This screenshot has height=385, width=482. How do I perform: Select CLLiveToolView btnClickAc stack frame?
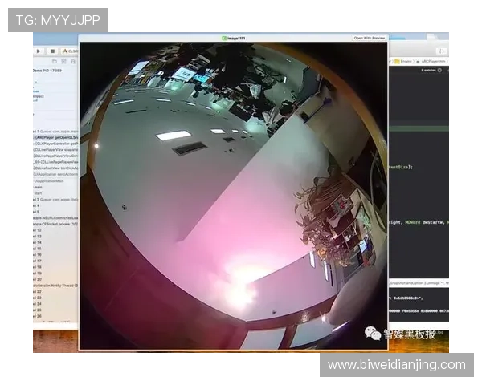[x=56, y=168]
